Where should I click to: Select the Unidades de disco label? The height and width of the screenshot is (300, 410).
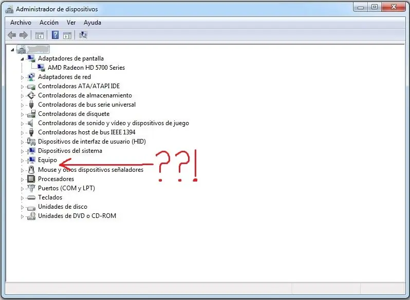pos(63,207)
